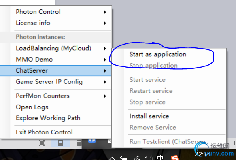This screenshot has width=236, height=160.
Task: Click the Photon instances: header label
Action: tap(40, 37)
